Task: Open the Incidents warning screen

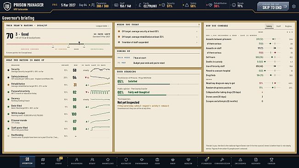Action: pos(240,161)
